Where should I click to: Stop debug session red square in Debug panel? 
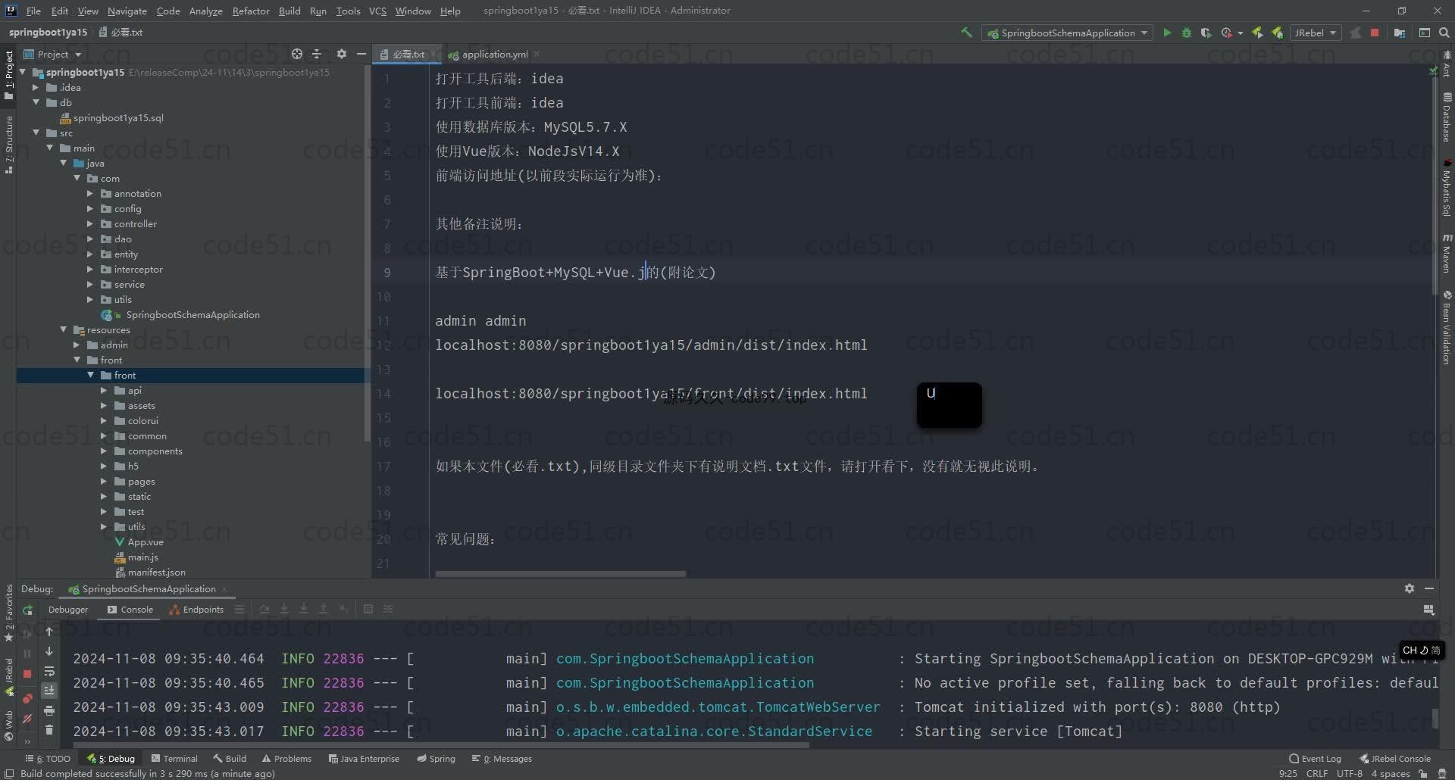point(27,673)
